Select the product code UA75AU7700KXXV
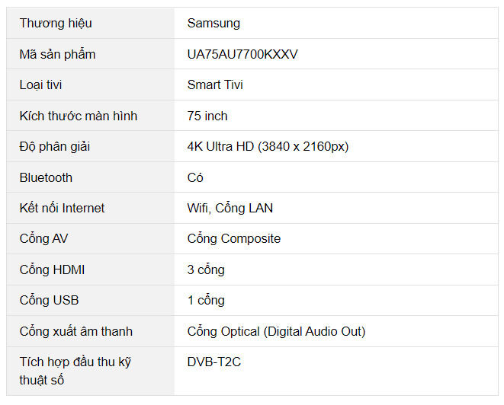Image resolution: width=504 pixels, height=405 pixels. 242,55
